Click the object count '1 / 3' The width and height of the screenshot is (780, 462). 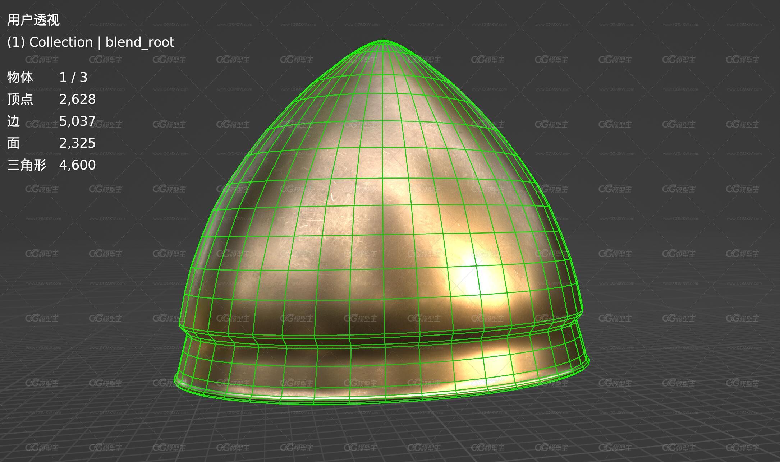(x=73, y=78)
